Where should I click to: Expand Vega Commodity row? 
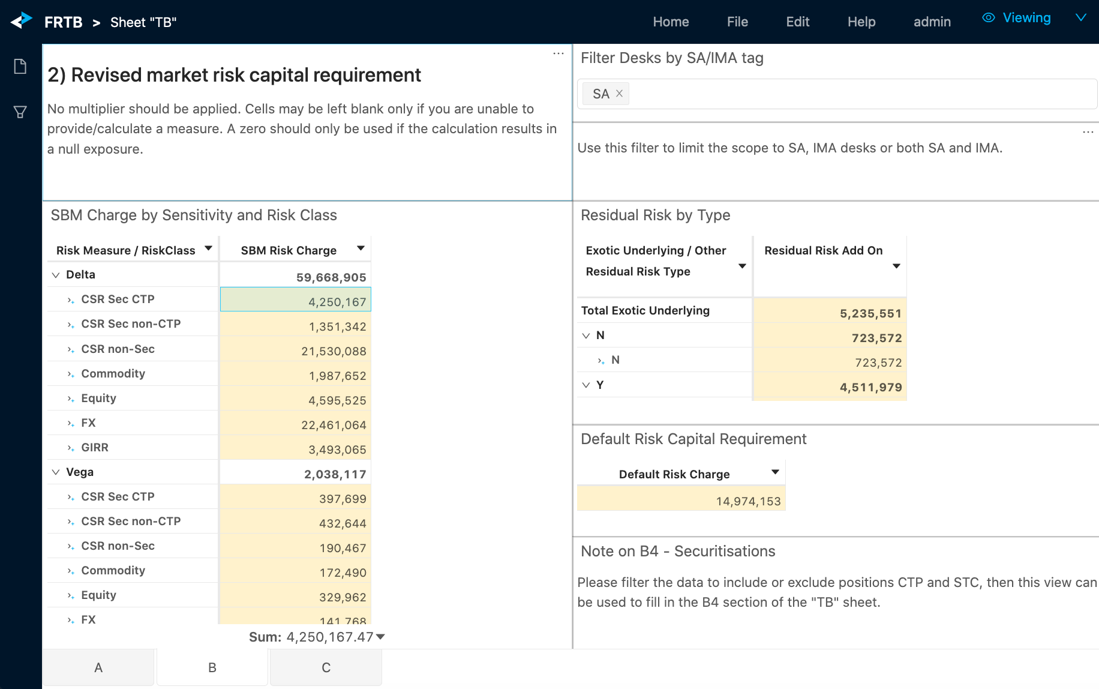[x=71, y=571]
